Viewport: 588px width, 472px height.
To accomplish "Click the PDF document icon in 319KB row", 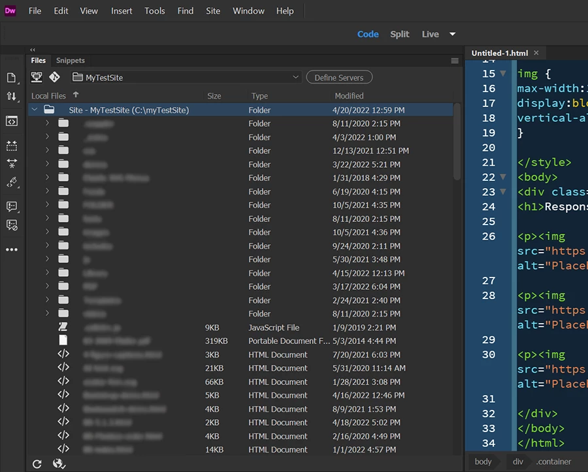I will [63, 340].
